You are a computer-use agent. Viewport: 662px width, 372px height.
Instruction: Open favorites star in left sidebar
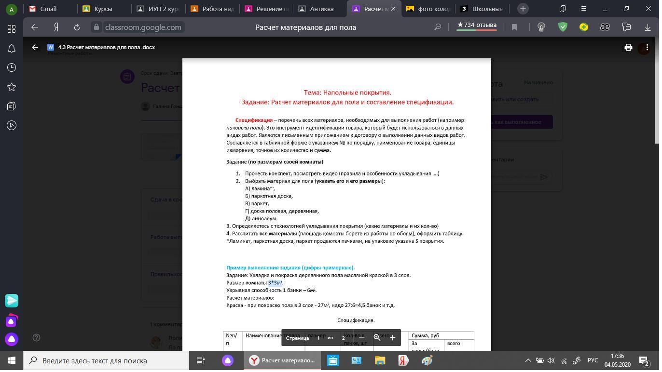[x=12, y=87]
